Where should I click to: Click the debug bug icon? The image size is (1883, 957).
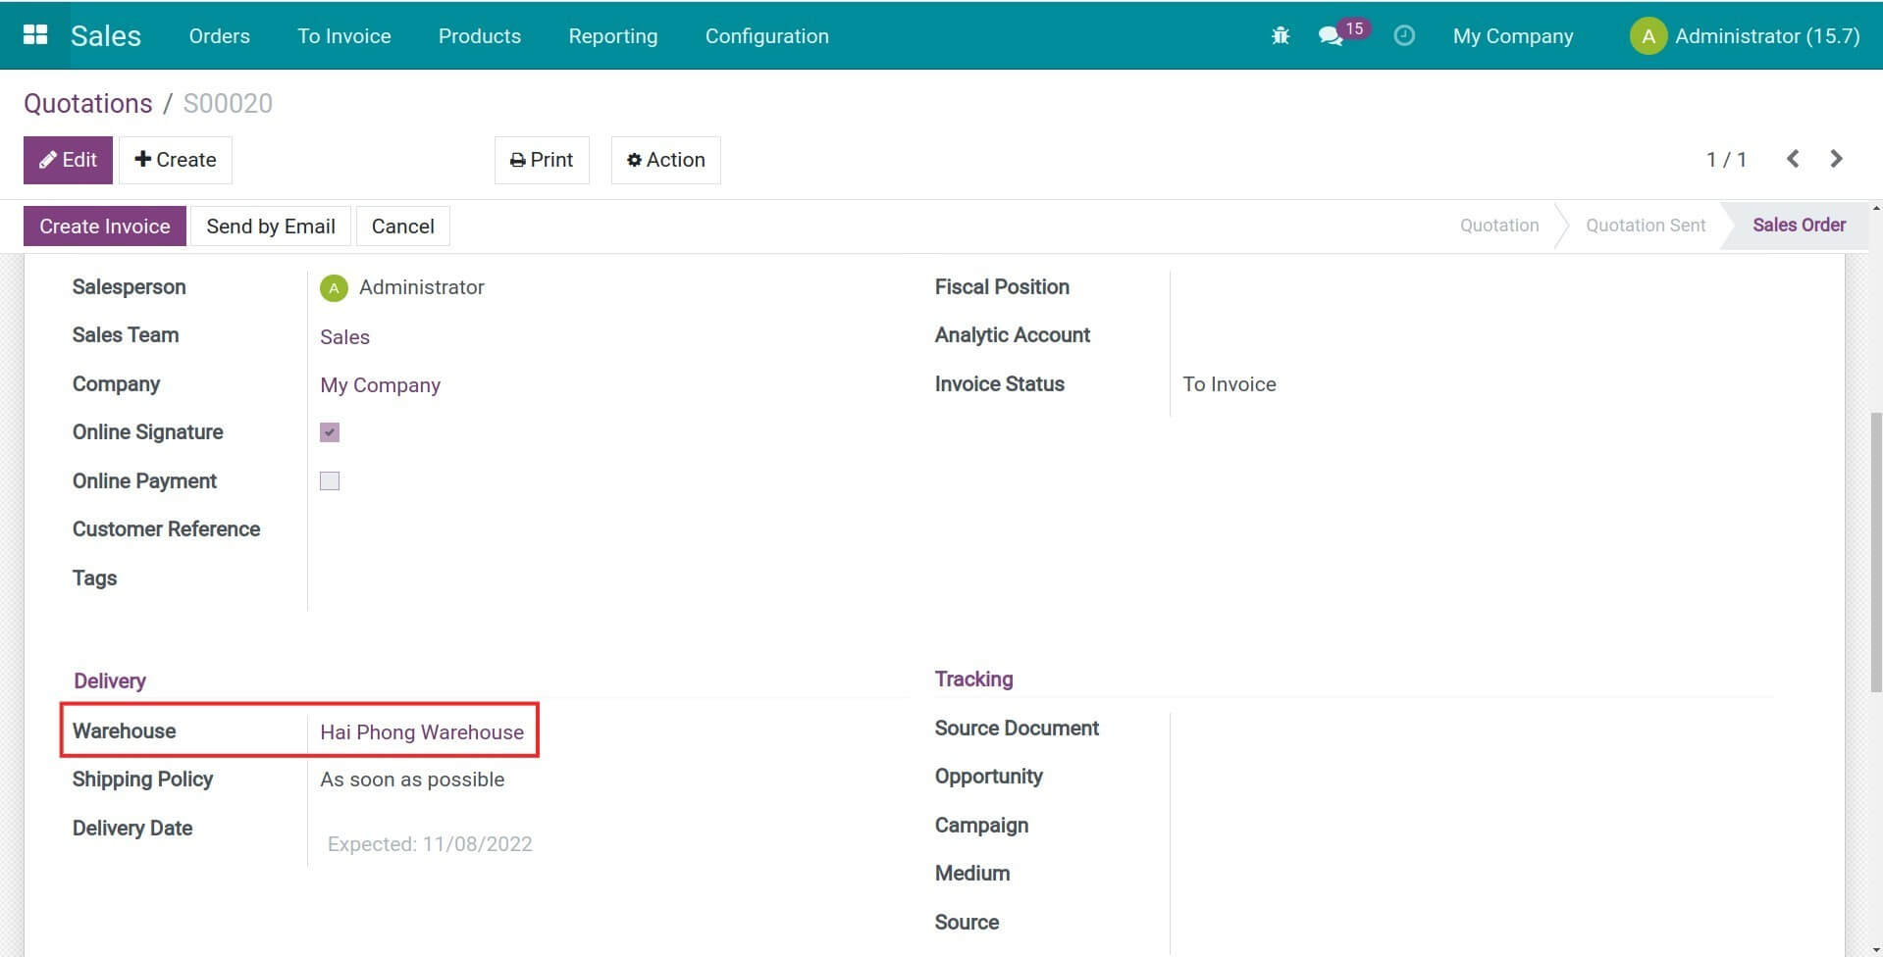[1279, 35]
